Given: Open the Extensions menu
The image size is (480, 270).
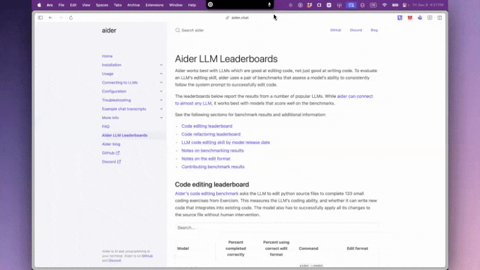Looking at the screenshot, I should point(154,5).
